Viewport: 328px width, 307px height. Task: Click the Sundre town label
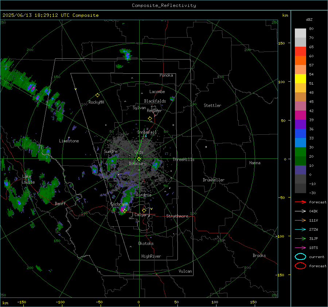[x=110, y=151]
